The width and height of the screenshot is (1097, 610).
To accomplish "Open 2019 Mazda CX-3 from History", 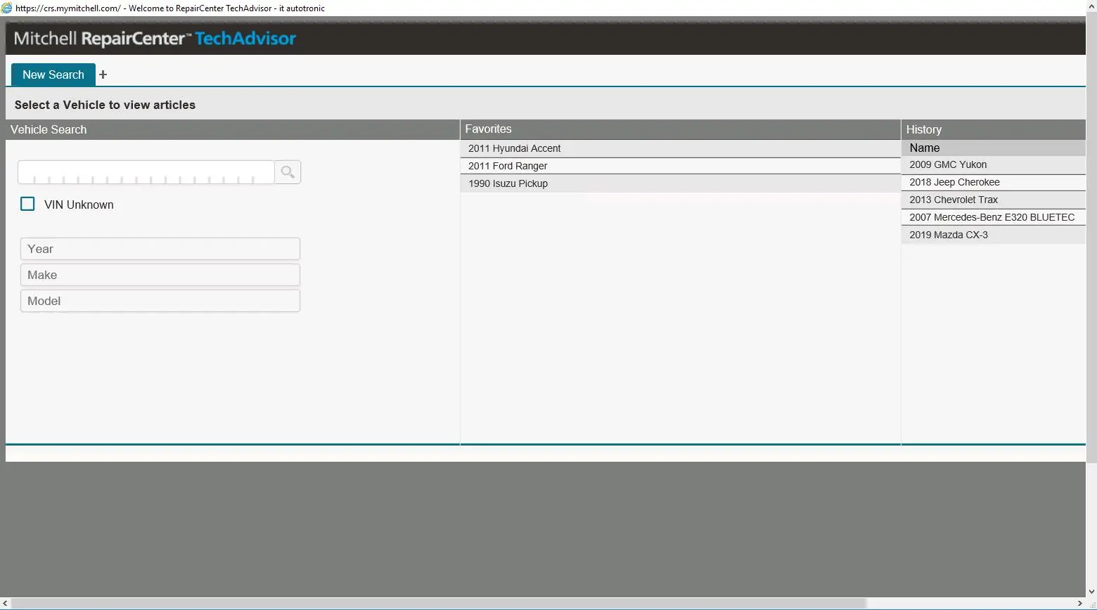I will (x=993, y=235).
